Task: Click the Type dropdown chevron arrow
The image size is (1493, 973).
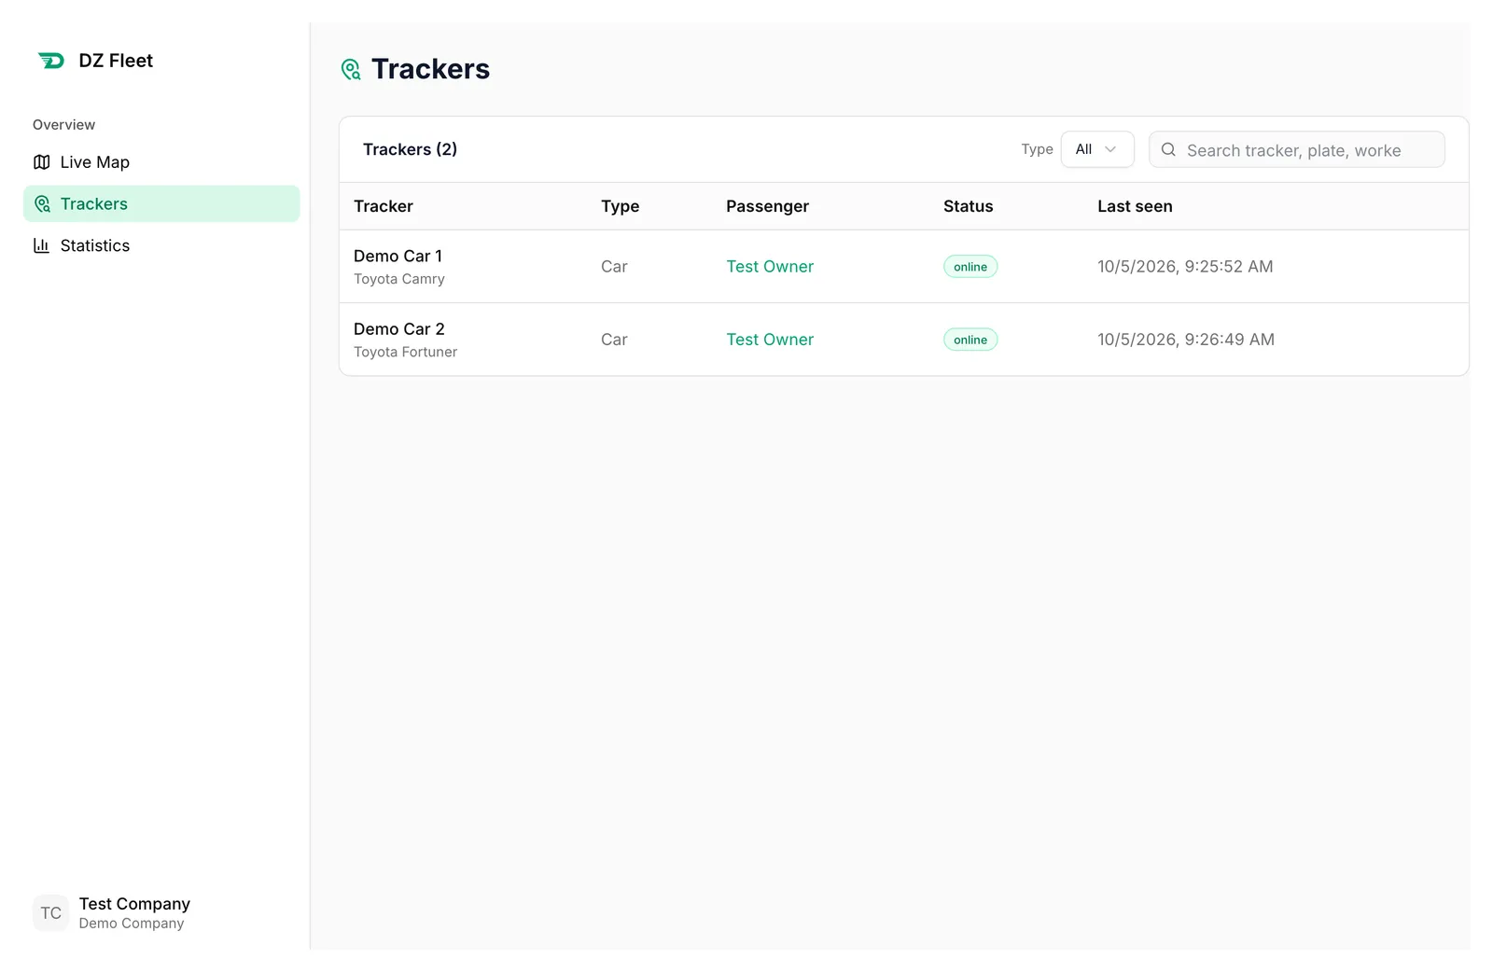Action: click(1110, 149)
